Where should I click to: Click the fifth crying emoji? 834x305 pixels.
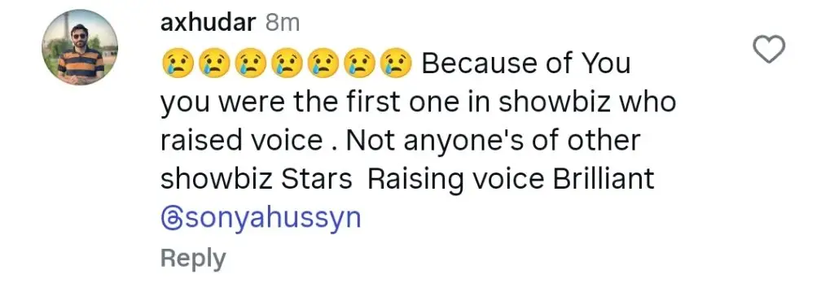point(323,63)
